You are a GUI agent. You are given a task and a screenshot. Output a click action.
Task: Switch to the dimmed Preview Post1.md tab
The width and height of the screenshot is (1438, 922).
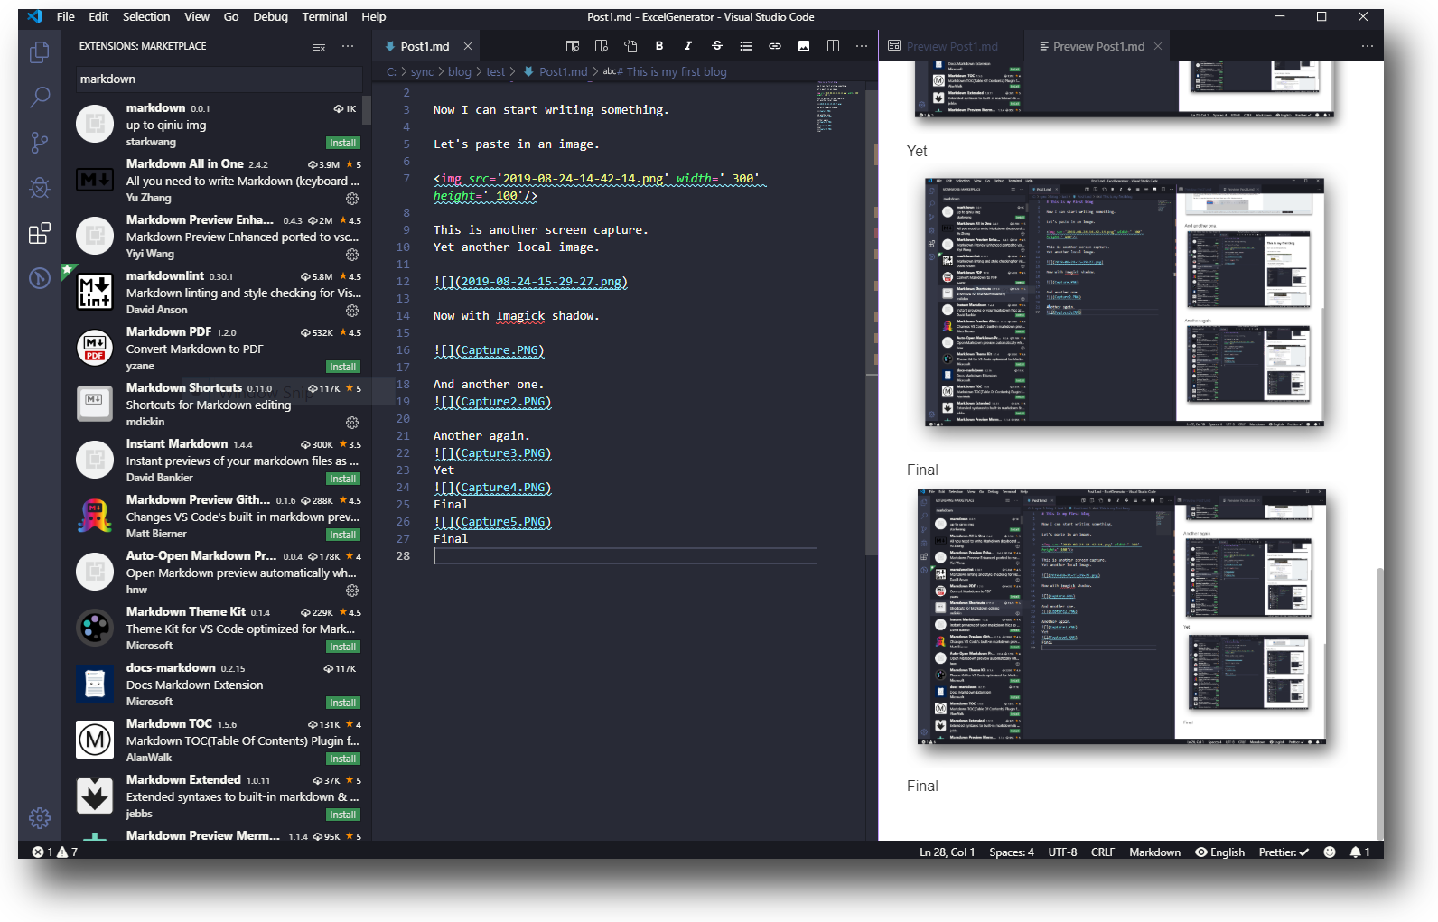[952, 46]
